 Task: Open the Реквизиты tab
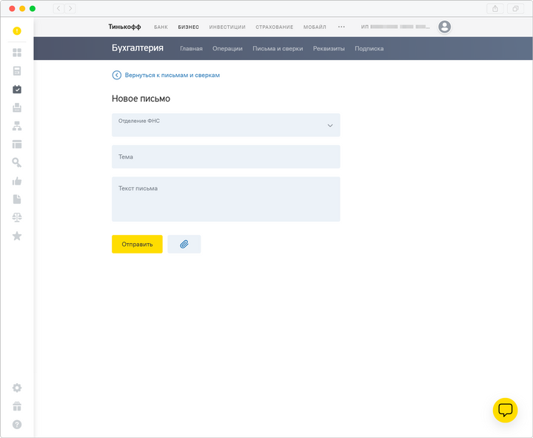(329, 49)
